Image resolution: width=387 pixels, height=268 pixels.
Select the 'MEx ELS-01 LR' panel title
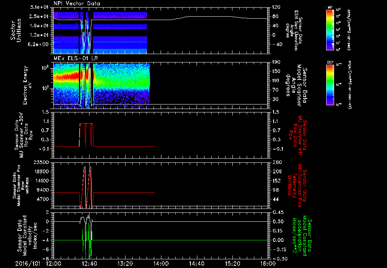[76, 58]
